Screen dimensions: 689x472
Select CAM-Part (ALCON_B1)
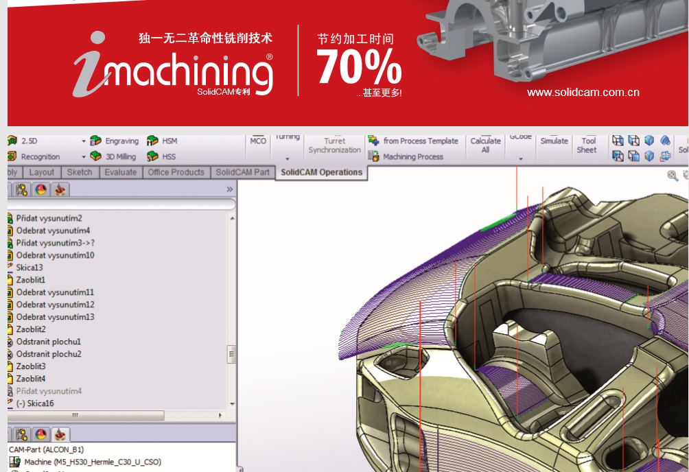click(46, 449)
